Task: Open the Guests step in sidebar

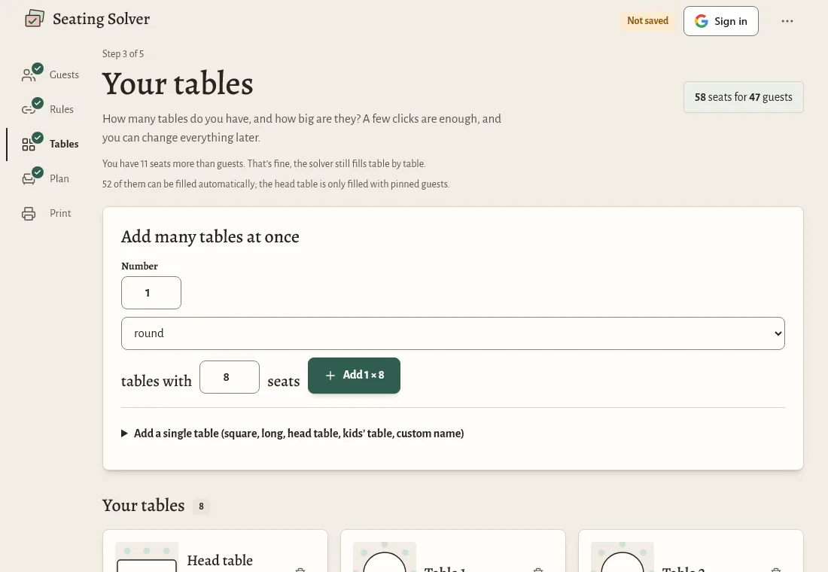Action: coord(50,75)
